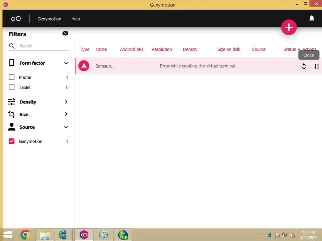Viewport: 322px width, 241px height.
Task: Sort by Source column header
Action: point(259,49)
